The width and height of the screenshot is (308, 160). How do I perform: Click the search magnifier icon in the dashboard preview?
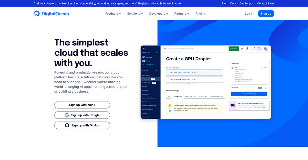[165, 48]
